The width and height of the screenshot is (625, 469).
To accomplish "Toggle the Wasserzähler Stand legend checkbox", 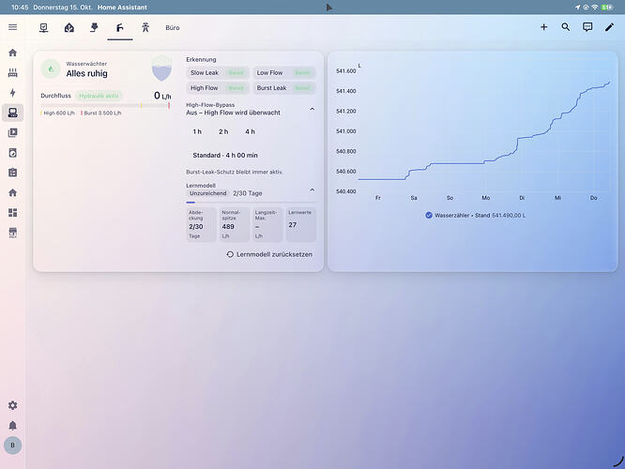I will pyautogui.click(x=429, y=215).
